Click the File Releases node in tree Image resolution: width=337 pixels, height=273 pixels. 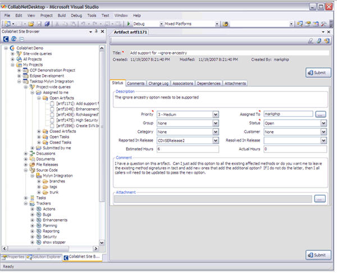coord(47,164)
